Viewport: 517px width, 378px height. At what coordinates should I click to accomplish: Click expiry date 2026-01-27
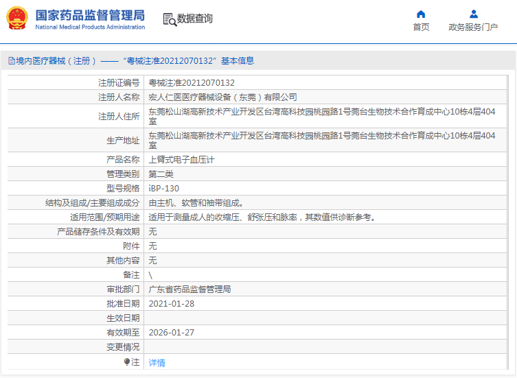point(172,333)
